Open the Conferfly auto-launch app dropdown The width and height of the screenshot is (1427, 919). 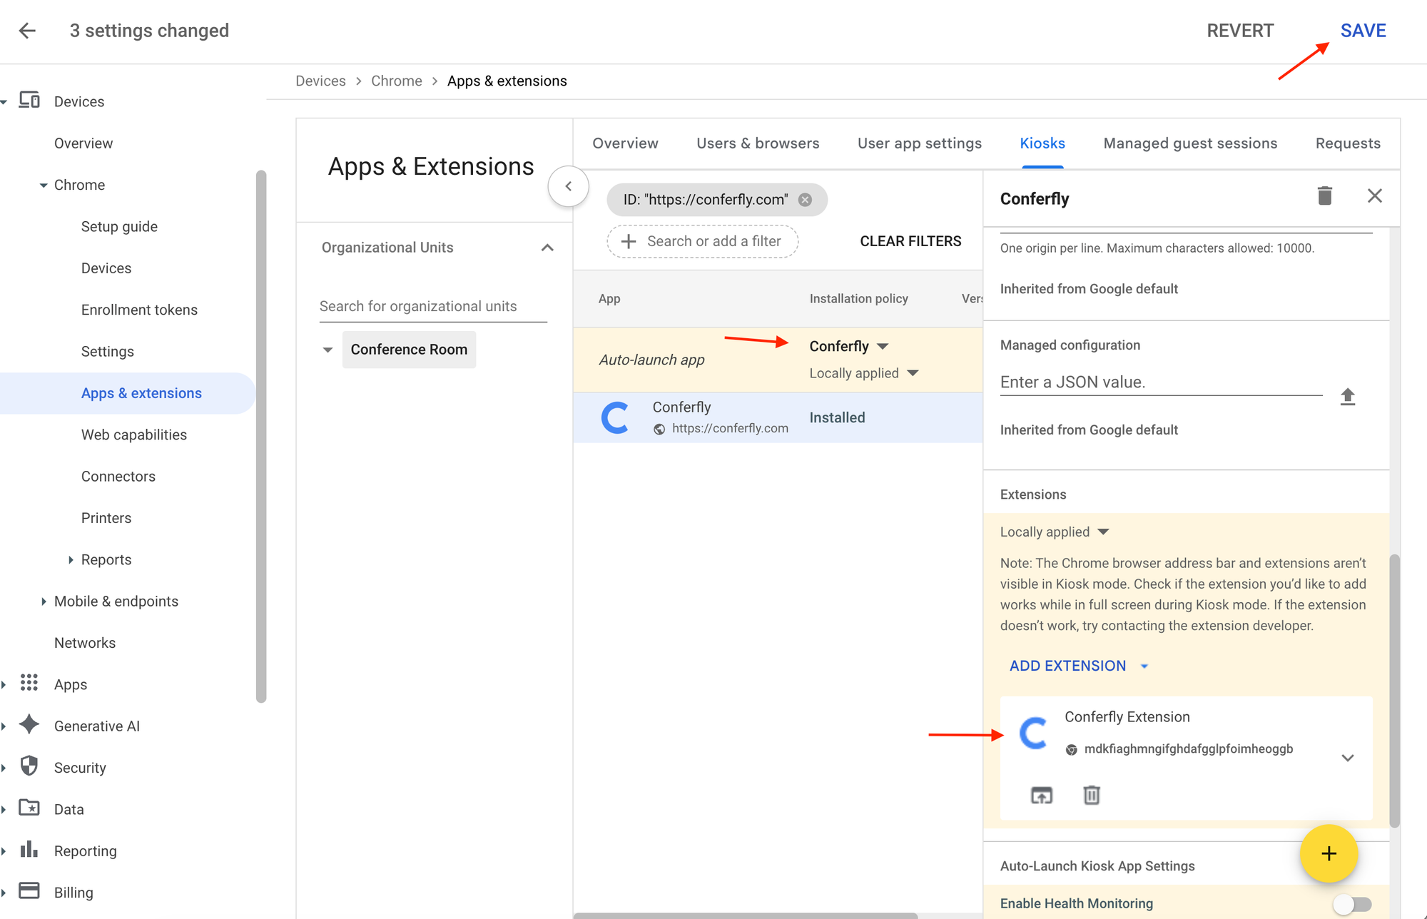849,347
